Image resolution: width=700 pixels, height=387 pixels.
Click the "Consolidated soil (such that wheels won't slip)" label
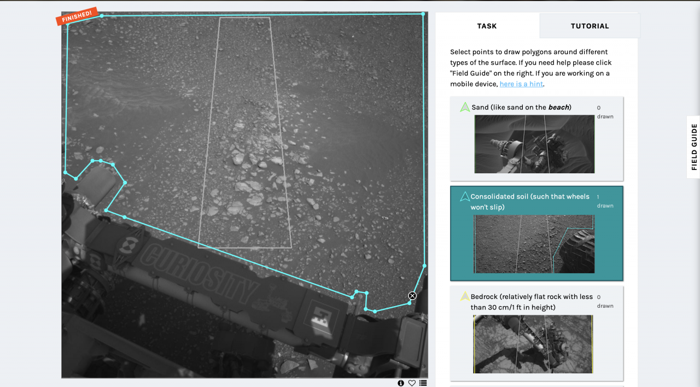[x=530, y=202]
